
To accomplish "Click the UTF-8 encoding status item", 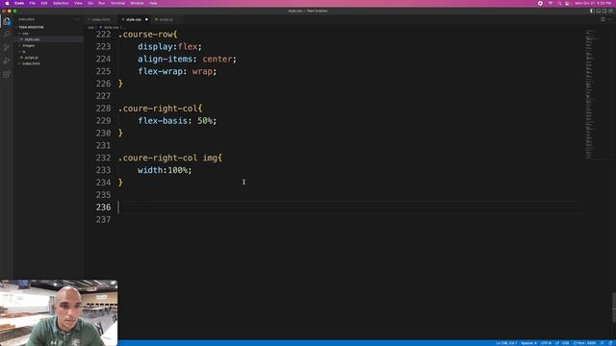I will coord(546,343).
